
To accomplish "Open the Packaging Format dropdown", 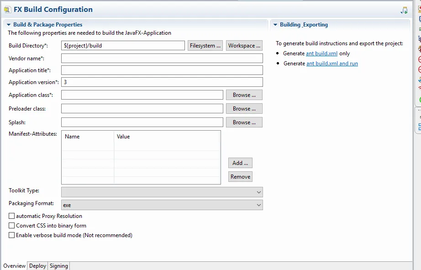I will (162, 205).
